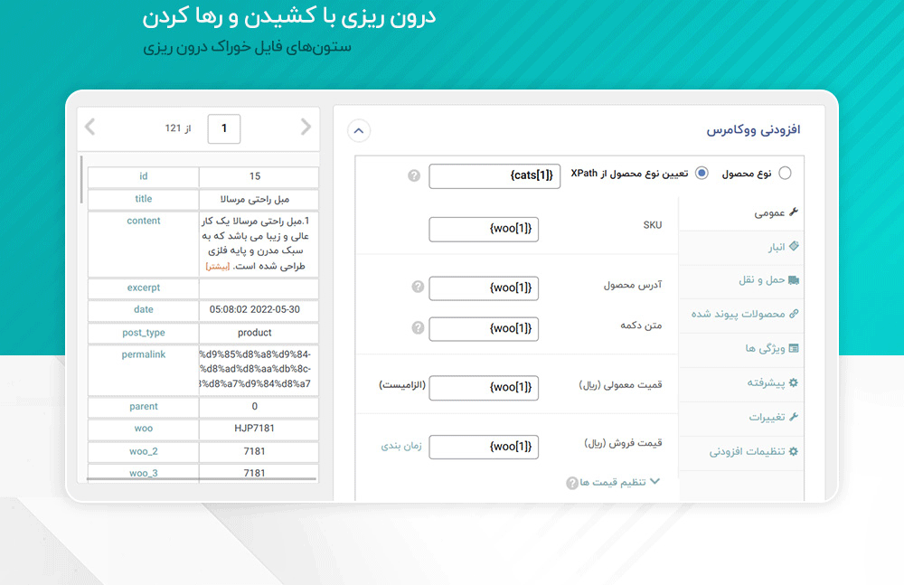Click the date value '05:08:02 2022-05-30'

pyautogui.click(x=254, y=310)
